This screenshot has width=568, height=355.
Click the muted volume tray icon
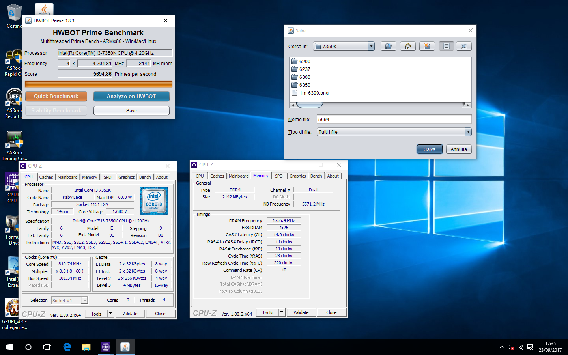(x=511, y=348)
